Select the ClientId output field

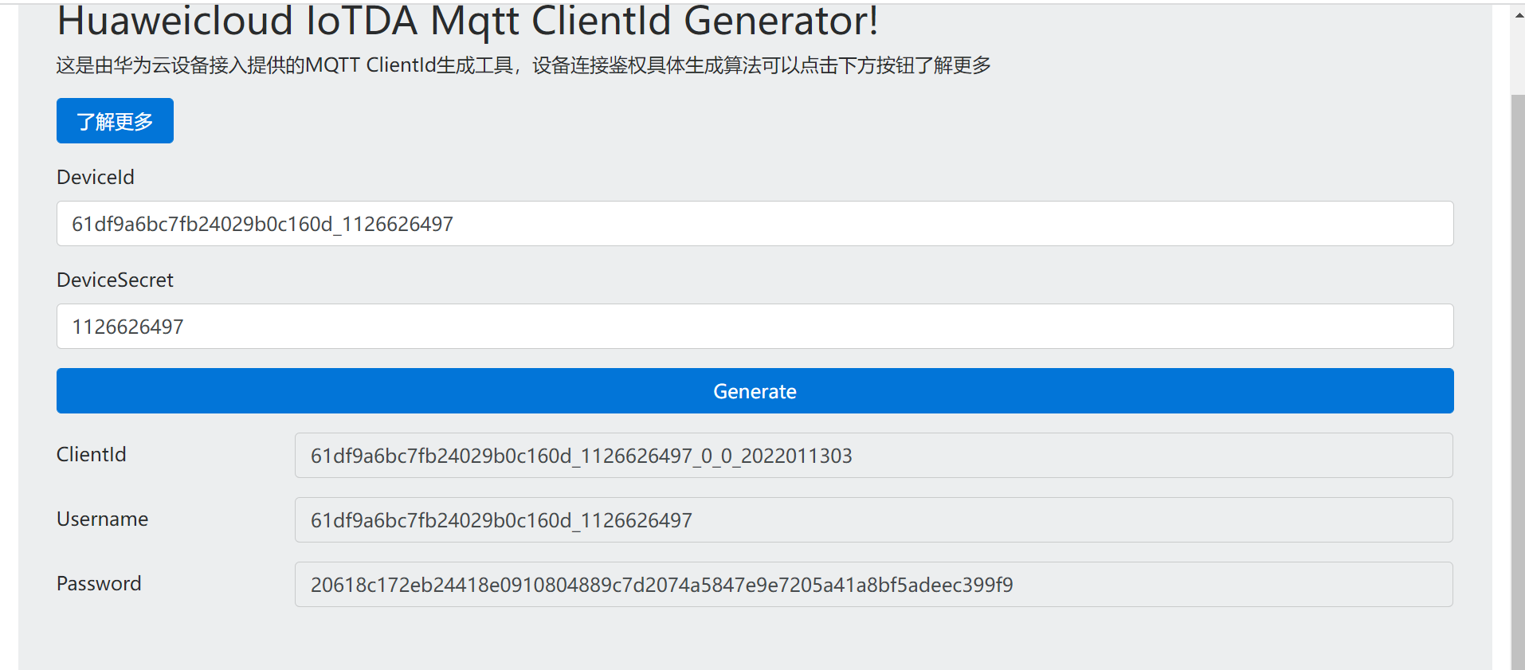(873, 456)
